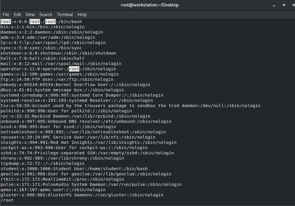Screen dimensions: 295x206
Task: Click the gluster GlusterFS daemons line
Action: (82, 195)
